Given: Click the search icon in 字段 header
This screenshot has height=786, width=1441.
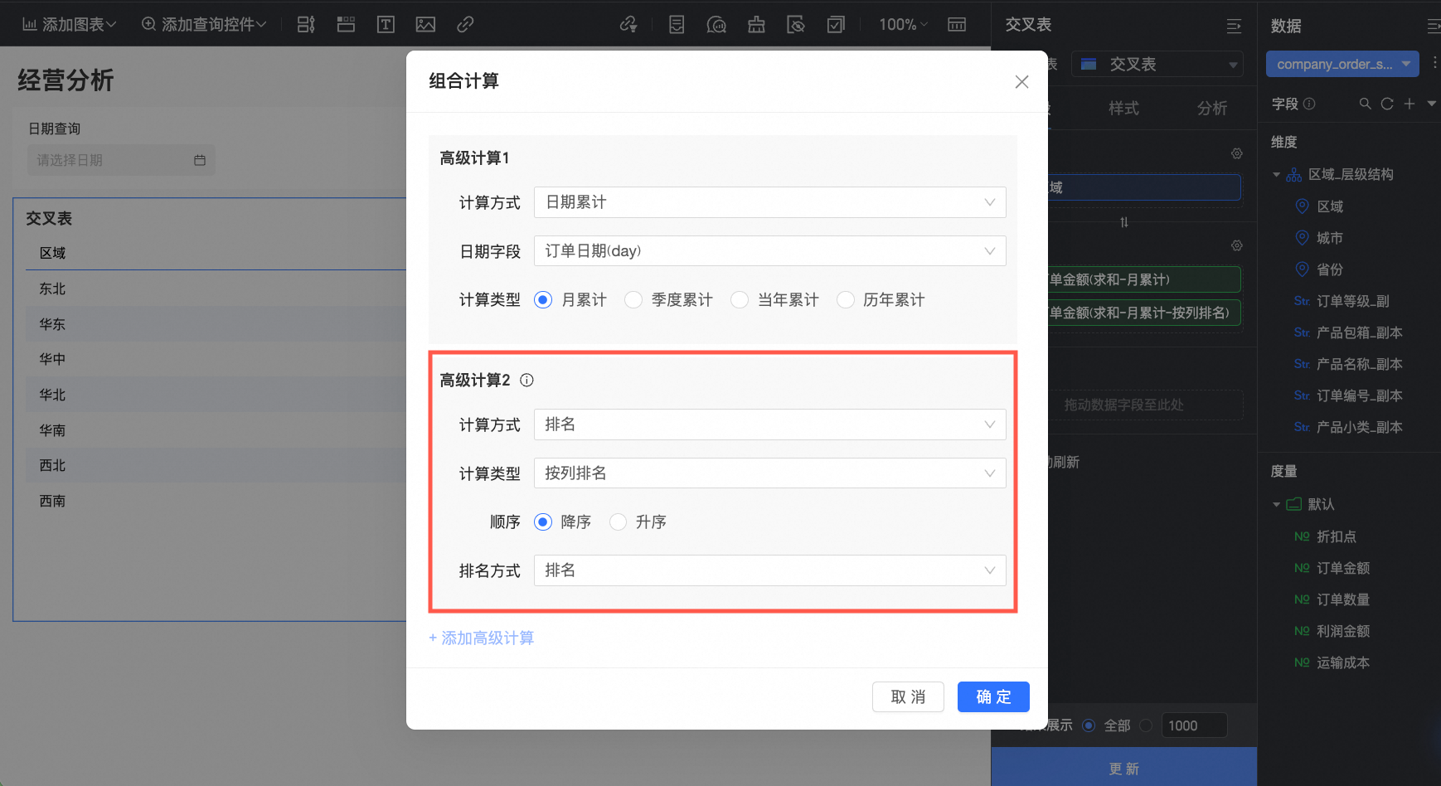Looking at the screenshot, I should click(1365, 104).
